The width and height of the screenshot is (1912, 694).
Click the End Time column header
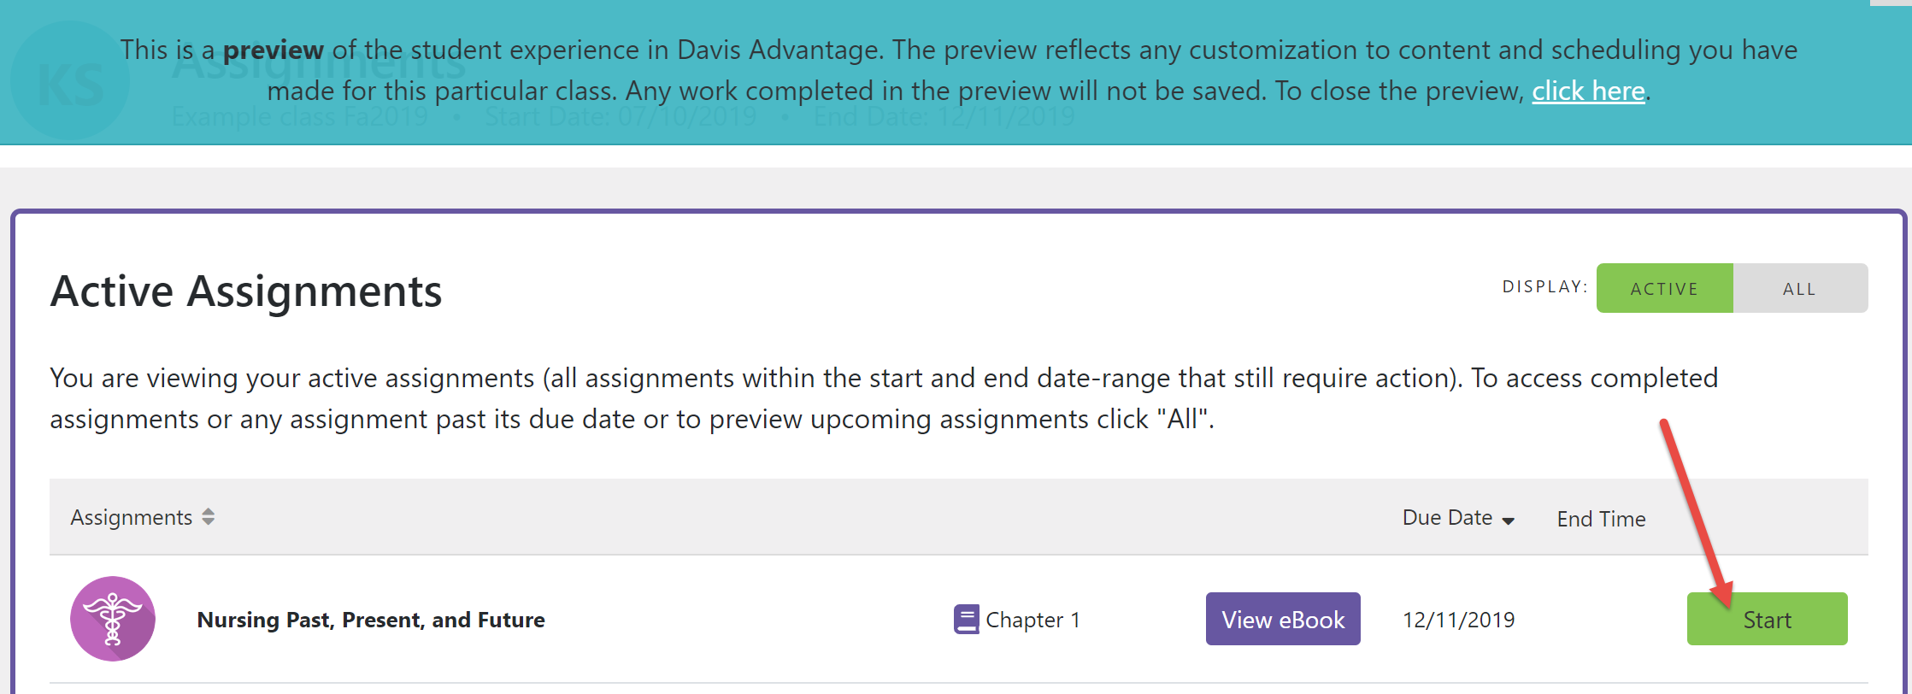(1600, 518)
